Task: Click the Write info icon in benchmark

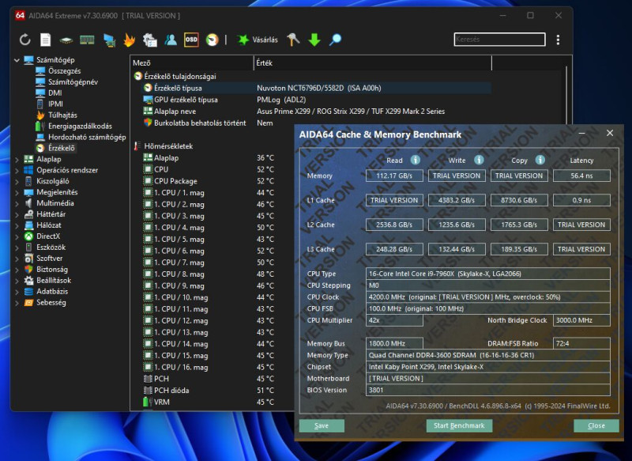Action: pos(479,160)
